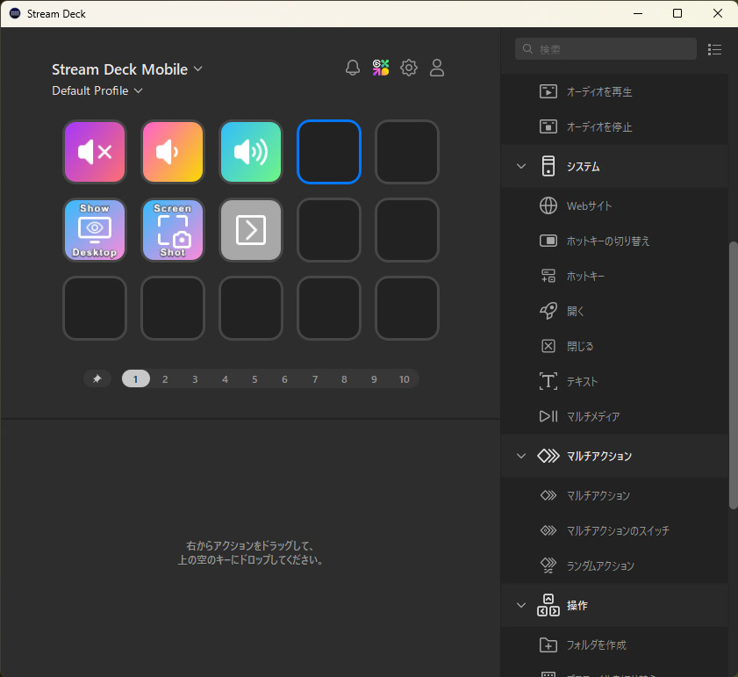The height and width of the screenshot is (677, 738).
Task: Click the 検索 search field
Action: pyautogui.click(x=605, y=49)
